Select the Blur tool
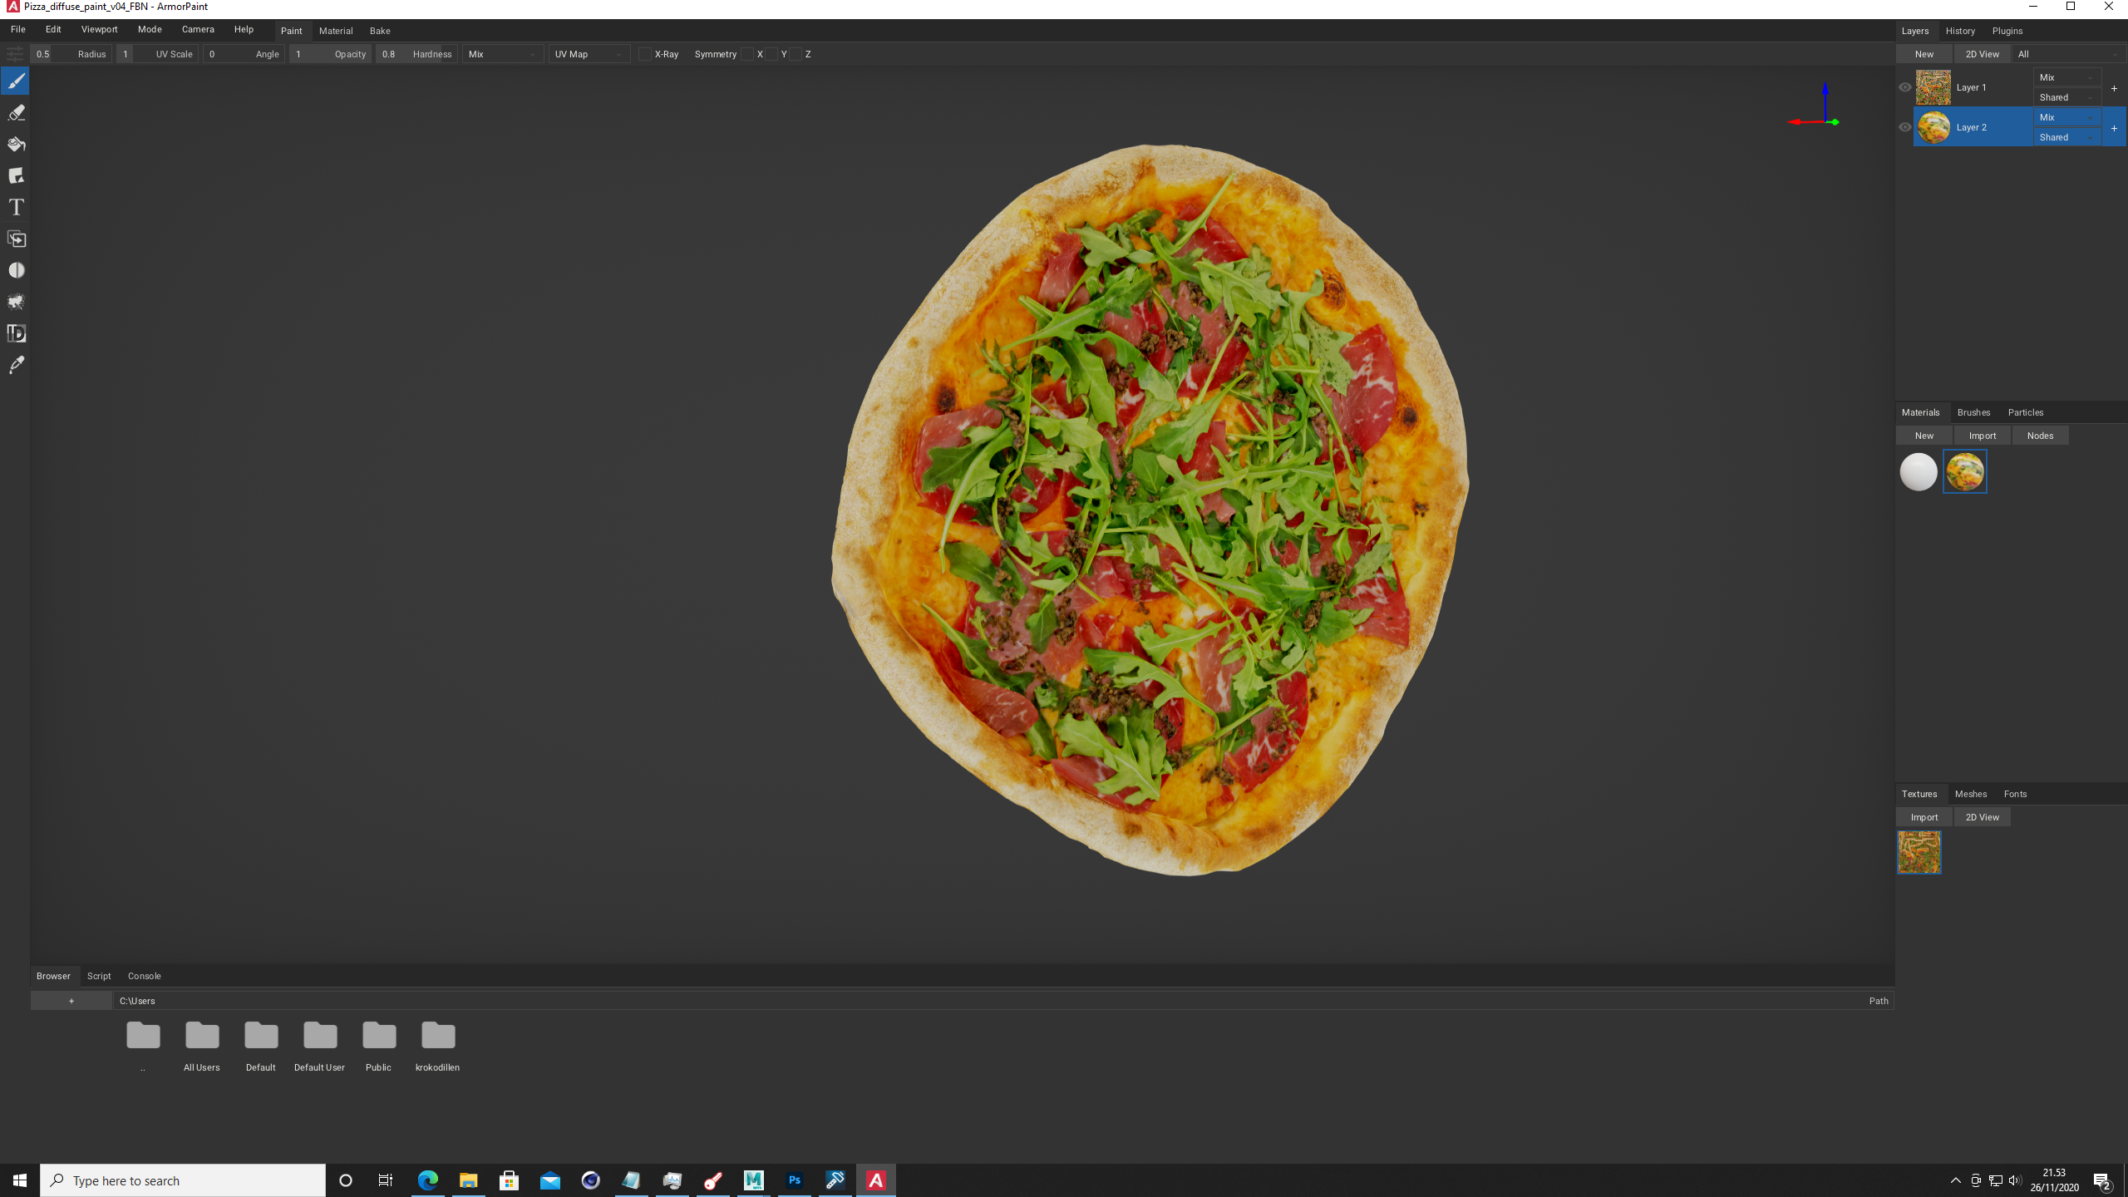 16,271
